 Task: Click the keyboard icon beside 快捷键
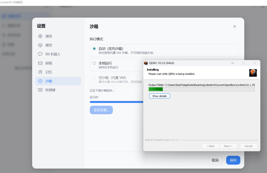(40, 90)
